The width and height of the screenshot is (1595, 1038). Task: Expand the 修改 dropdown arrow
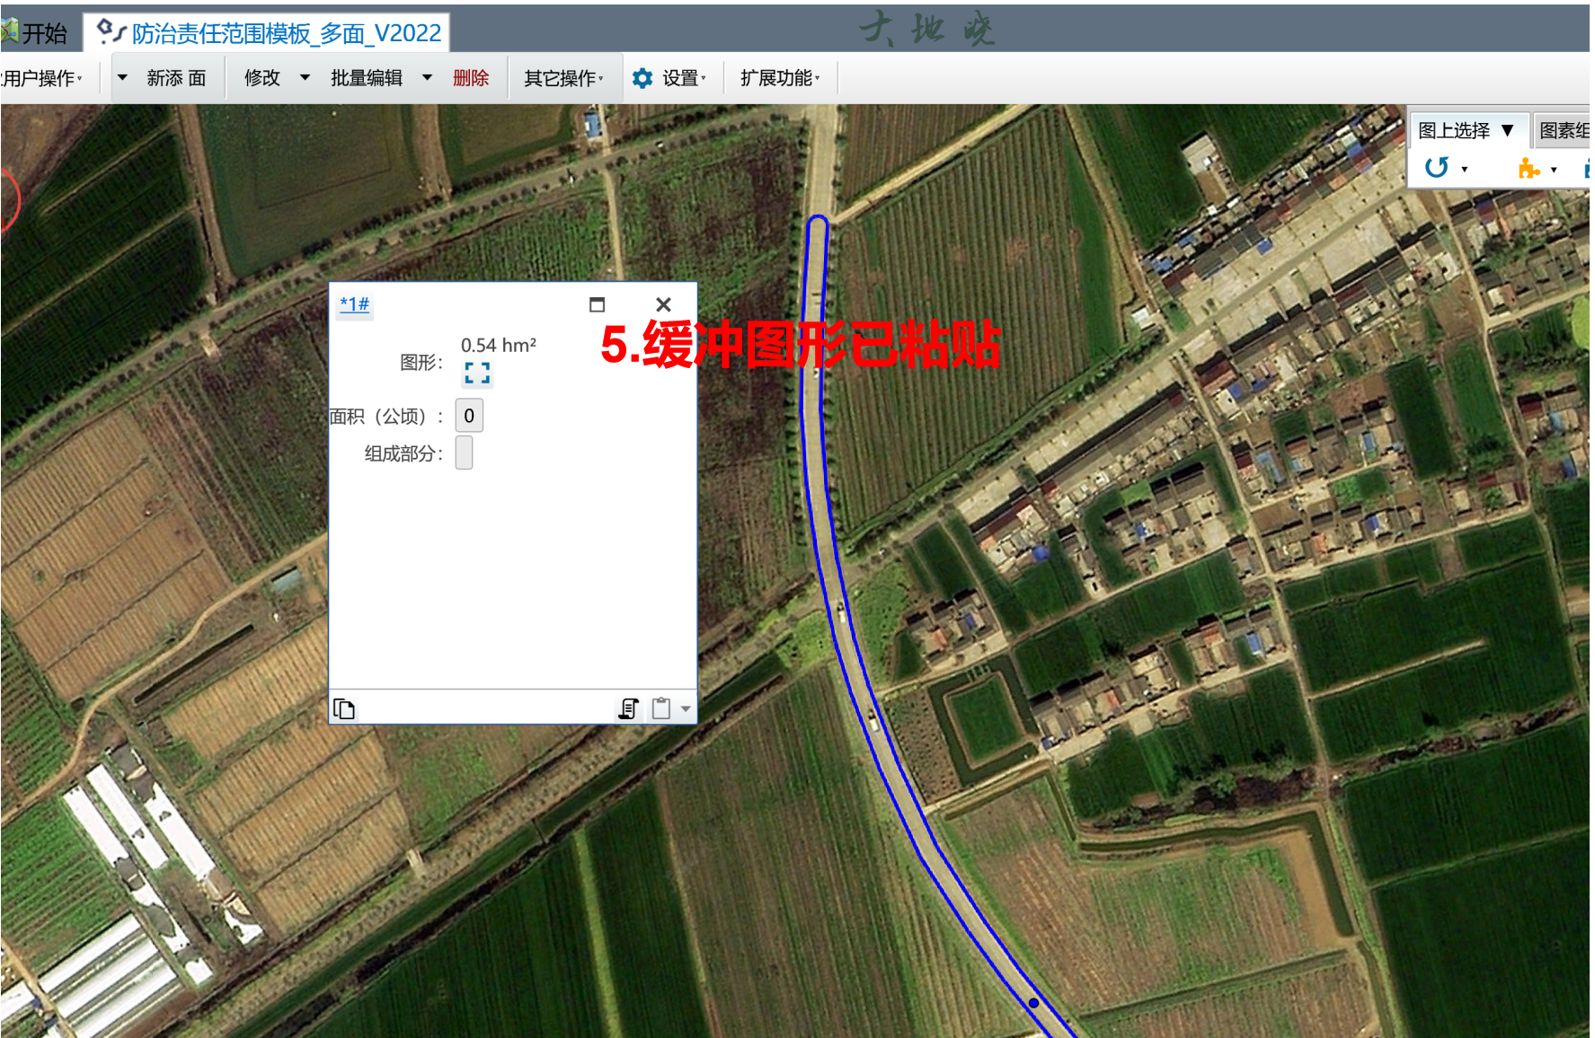[306, 78]
